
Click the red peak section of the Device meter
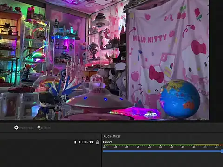221,145
